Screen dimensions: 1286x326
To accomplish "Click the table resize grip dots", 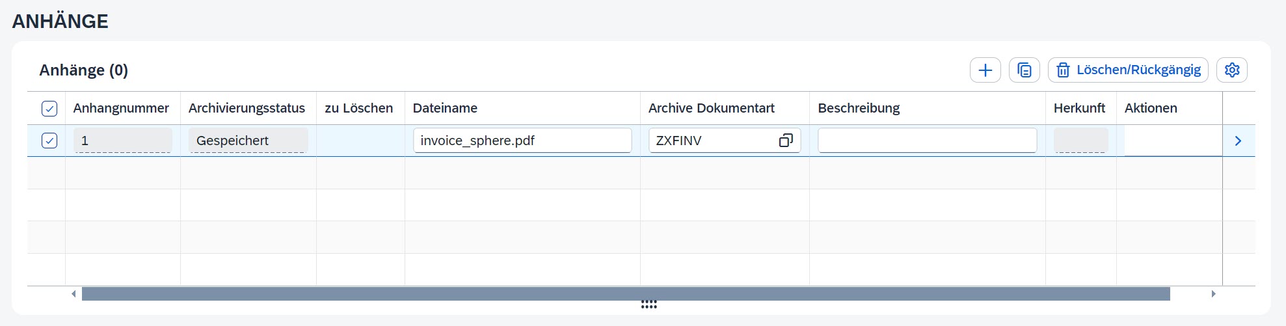I will [649, 305].
